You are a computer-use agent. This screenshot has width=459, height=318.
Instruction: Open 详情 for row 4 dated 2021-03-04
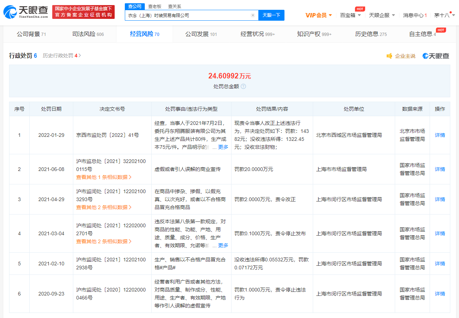coord(440,233)
